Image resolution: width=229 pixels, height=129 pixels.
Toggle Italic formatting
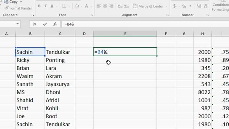click(x=45, y=6)
